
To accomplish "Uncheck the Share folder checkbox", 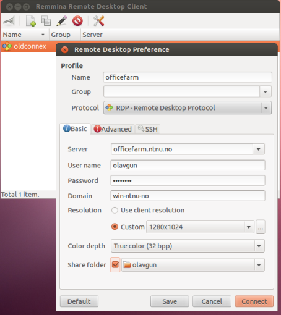I will [x=115, y=264].
